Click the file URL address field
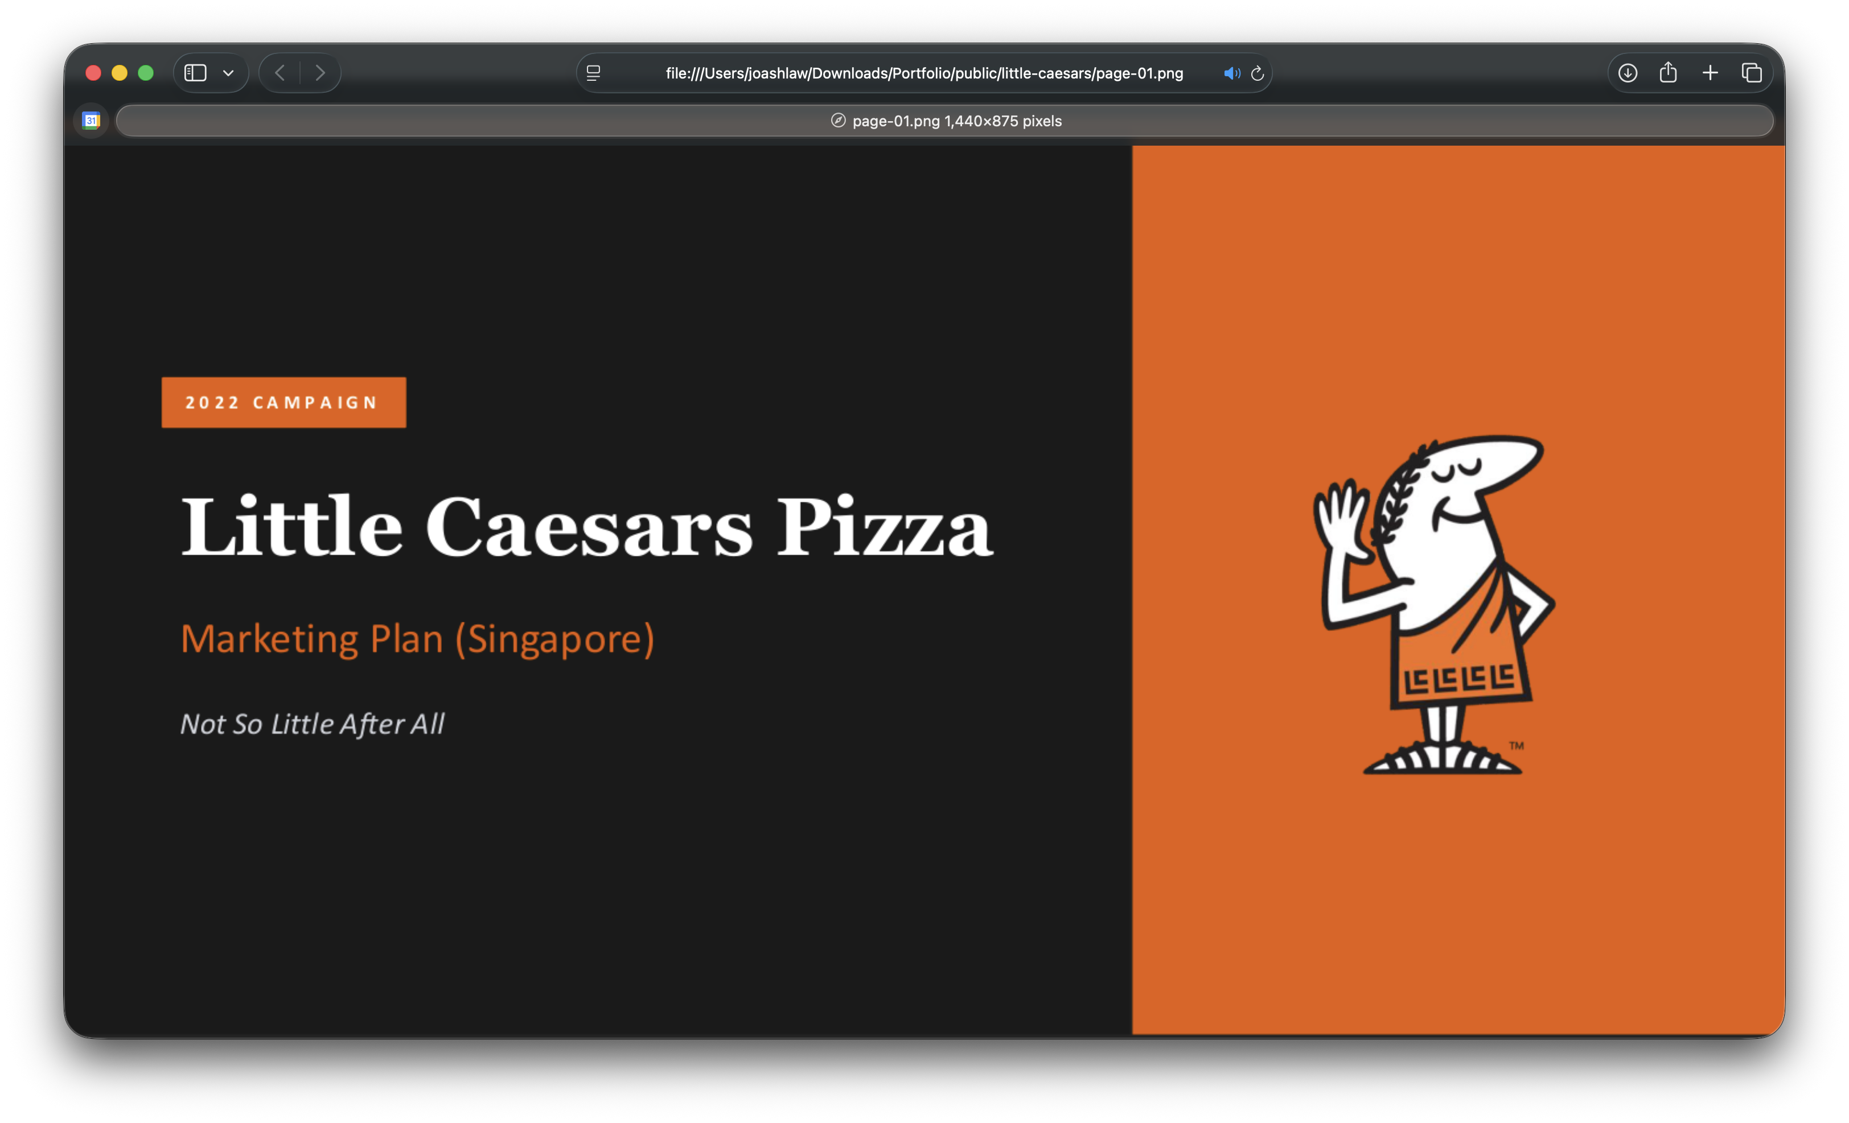 (x=924, y=73)
